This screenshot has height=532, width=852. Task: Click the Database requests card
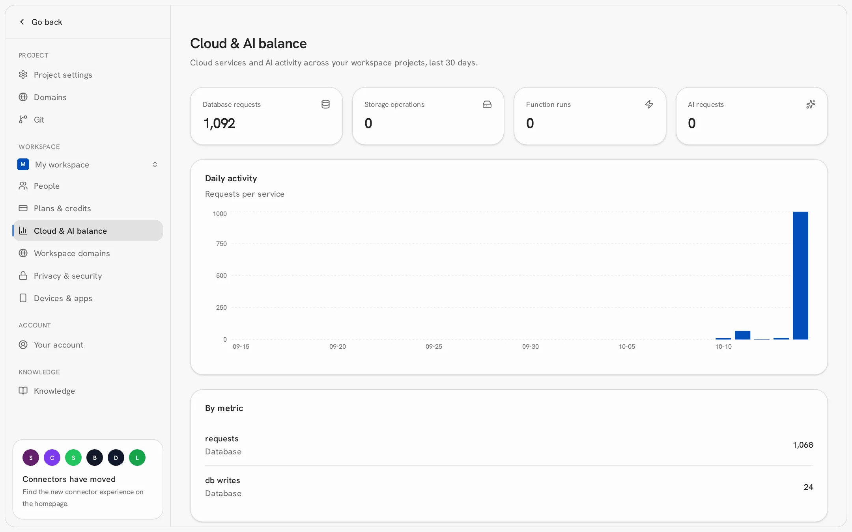pyautogui.click(x=266, y=116)
